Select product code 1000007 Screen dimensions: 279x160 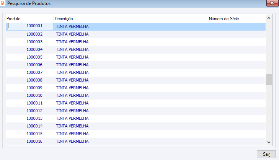[x=34, y=72]
